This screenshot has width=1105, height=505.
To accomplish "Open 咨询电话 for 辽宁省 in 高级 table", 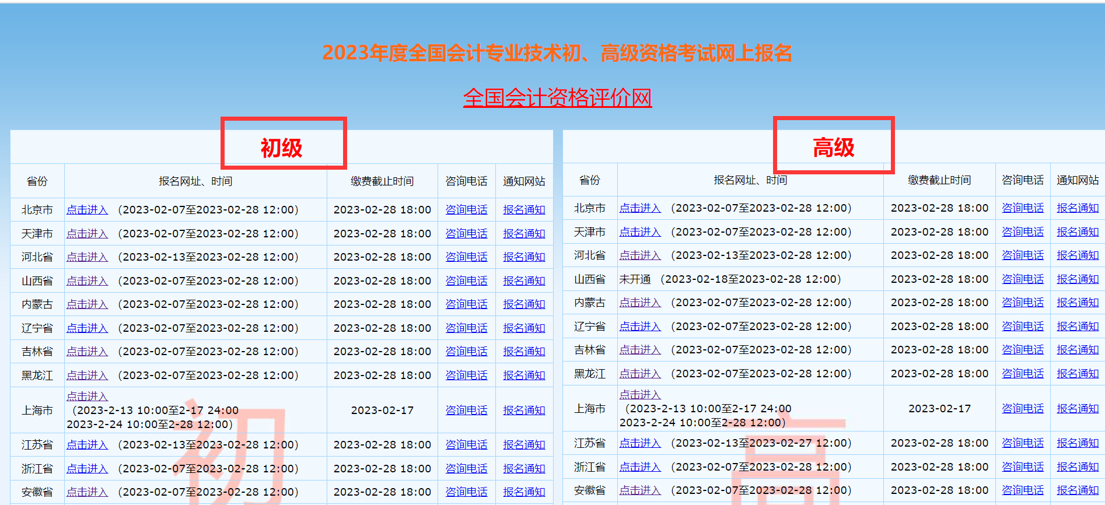I will pos(1023,327).
